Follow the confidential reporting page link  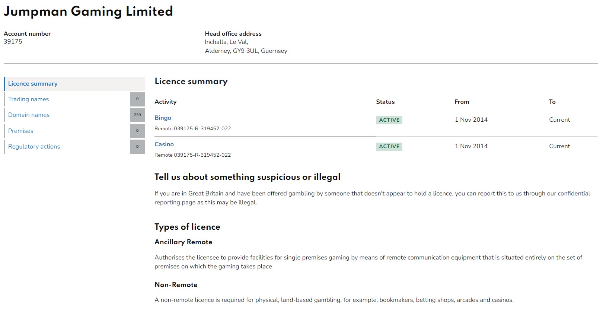pos(574,194)
